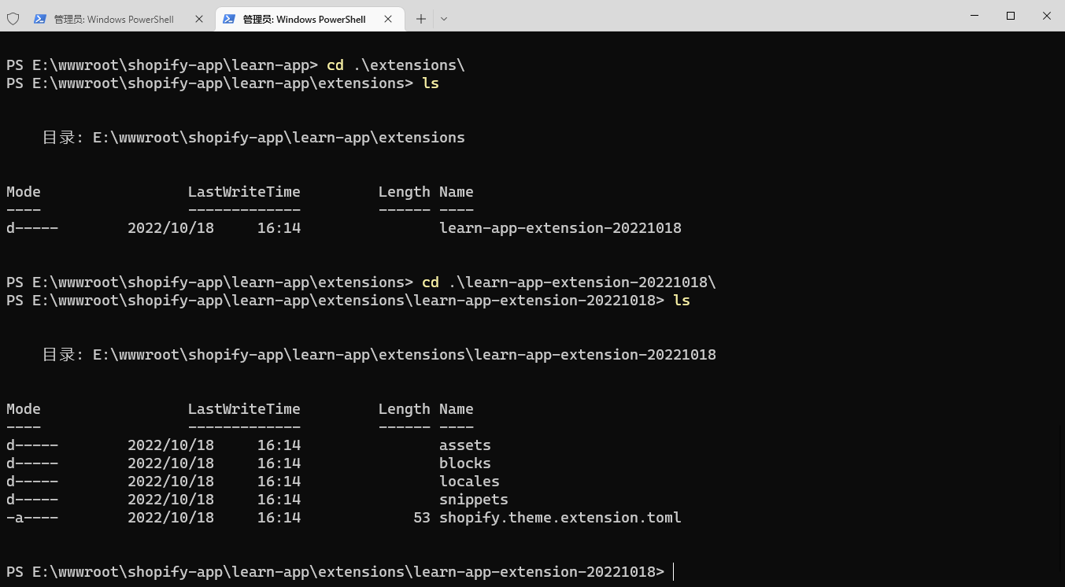Maximize the terminal window
This screenshot has height=587, width=1065.
click(x=1011, y=16)
